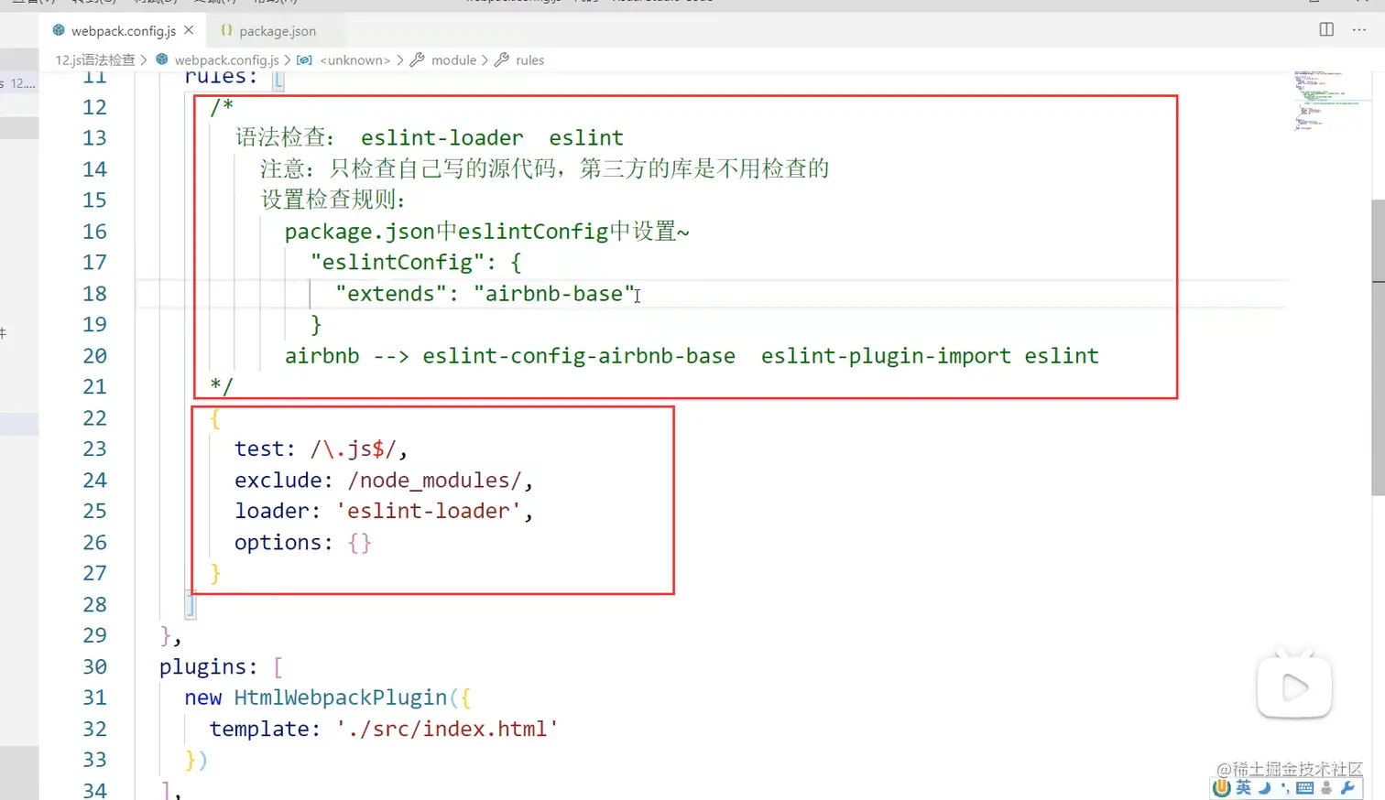Click the input method U logo icon
The height and width of the screenshot is (800, 1385).
(1221, 788)
